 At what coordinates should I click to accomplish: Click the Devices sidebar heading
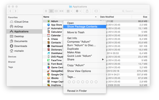[x=12, y=57]
